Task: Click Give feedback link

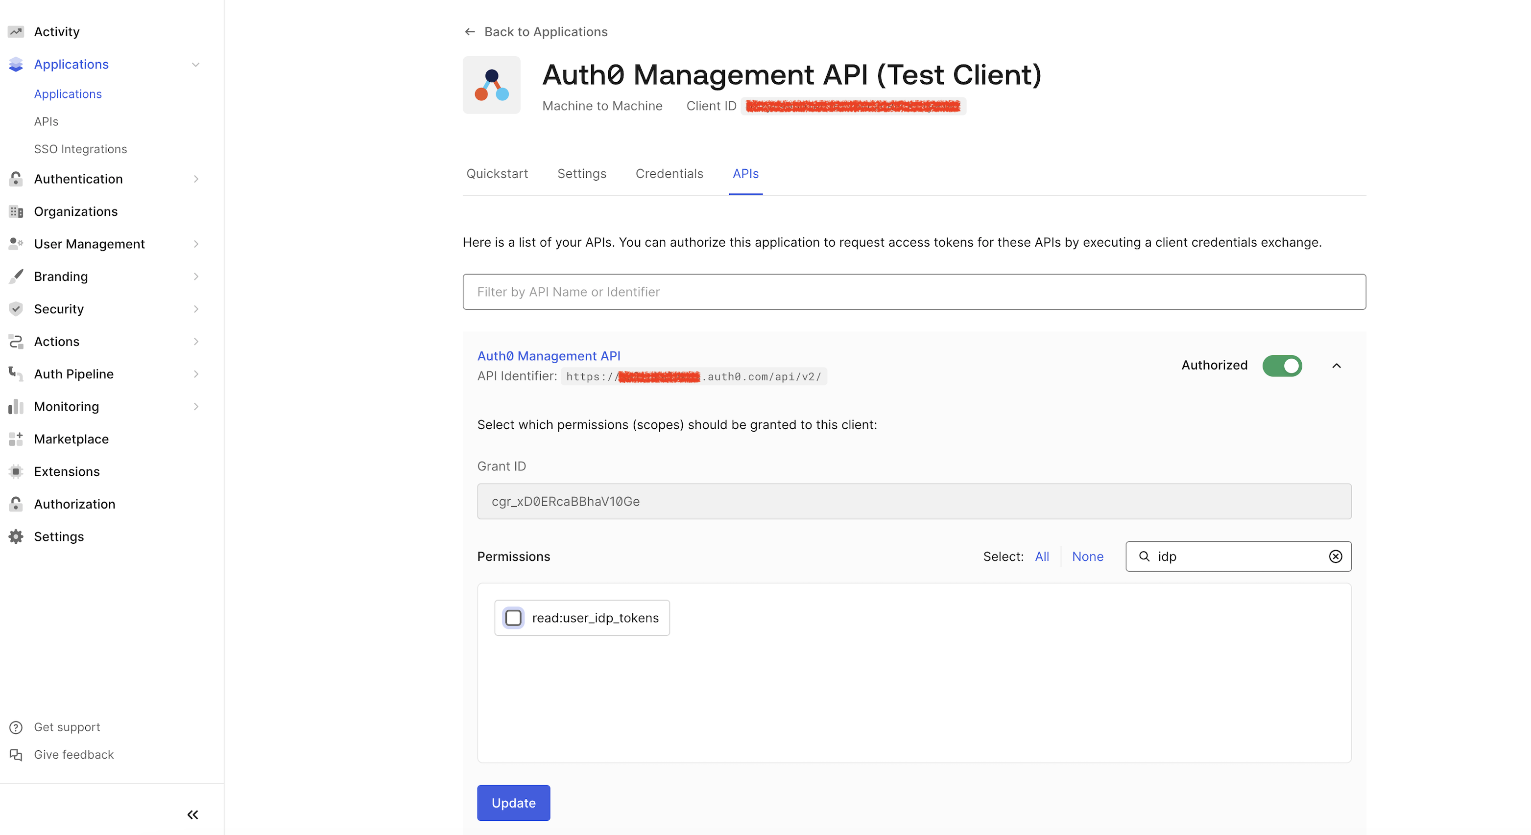Action: point(73,754)
